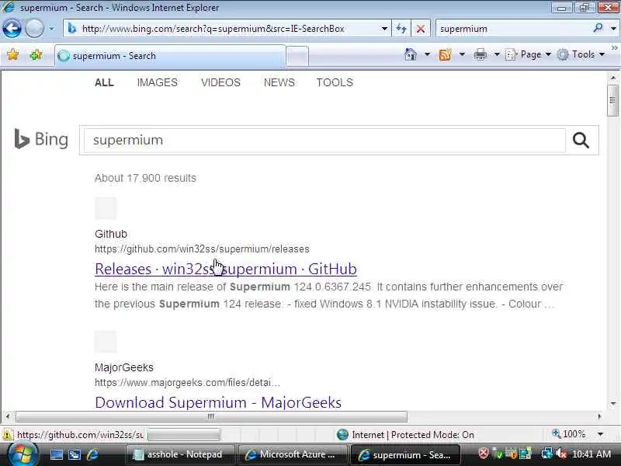The width and height of the screenshot is (621, 466).
Task: Switch to VIDEOS results
Action: click(x=220, y=82)
